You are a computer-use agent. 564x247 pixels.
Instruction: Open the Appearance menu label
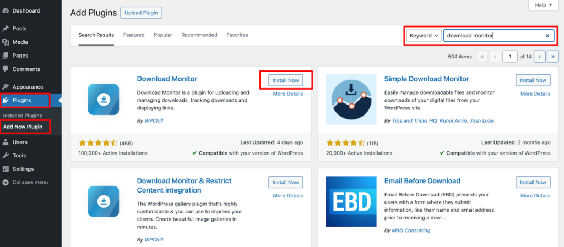(28, 87)
